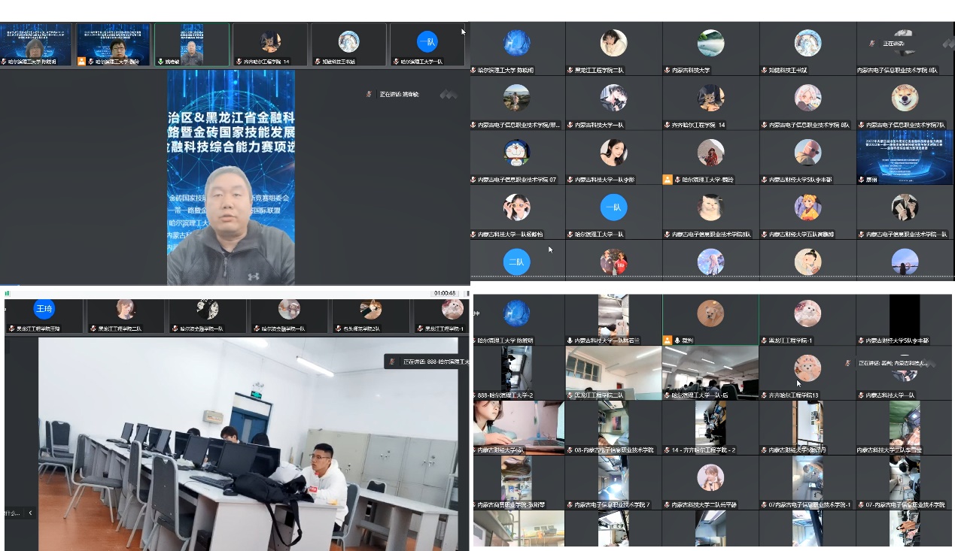Click the blue '二队' participant avatar

516,262
